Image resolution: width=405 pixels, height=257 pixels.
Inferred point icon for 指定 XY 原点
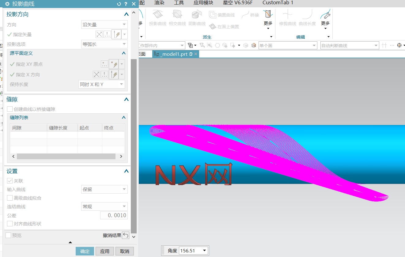[x=114, y=64]
